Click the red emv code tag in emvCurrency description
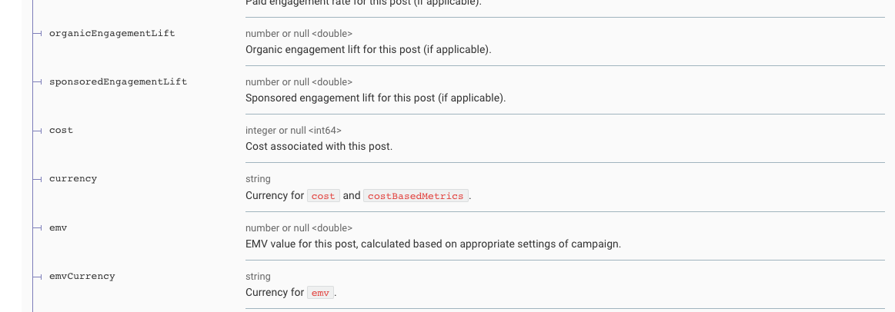 click(320, 293)
